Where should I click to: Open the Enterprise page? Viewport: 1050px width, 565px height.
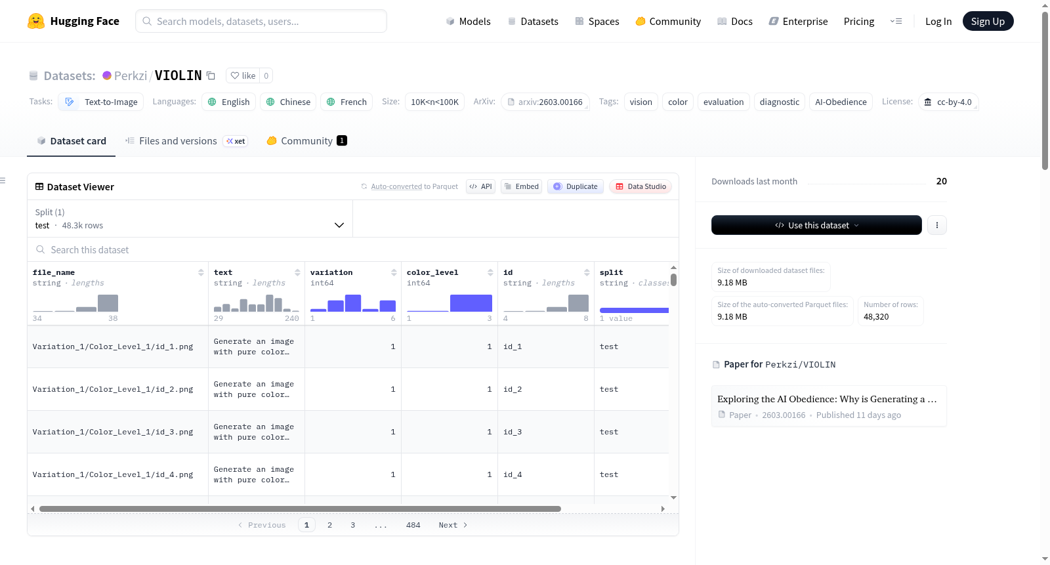click(798, 21)
